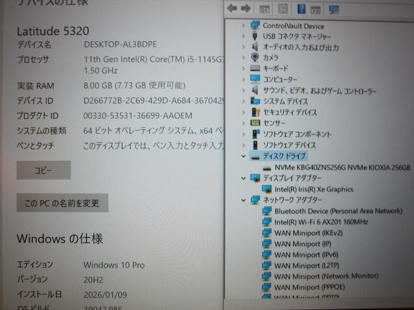Select Intel(R) Wi-Fi 6 AX201 160MHz

coord(321,222)
